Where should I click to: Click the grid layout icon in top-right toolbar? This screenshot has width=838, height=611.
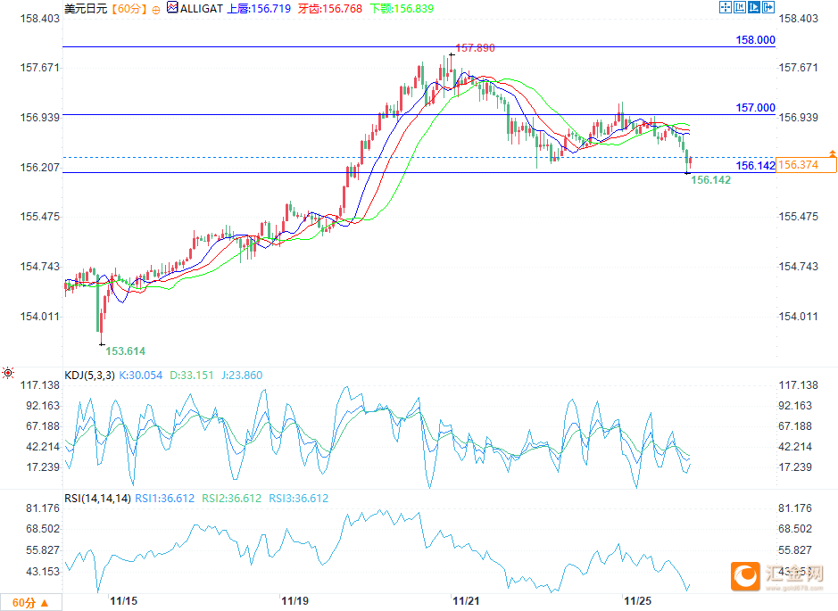[725, 7]
